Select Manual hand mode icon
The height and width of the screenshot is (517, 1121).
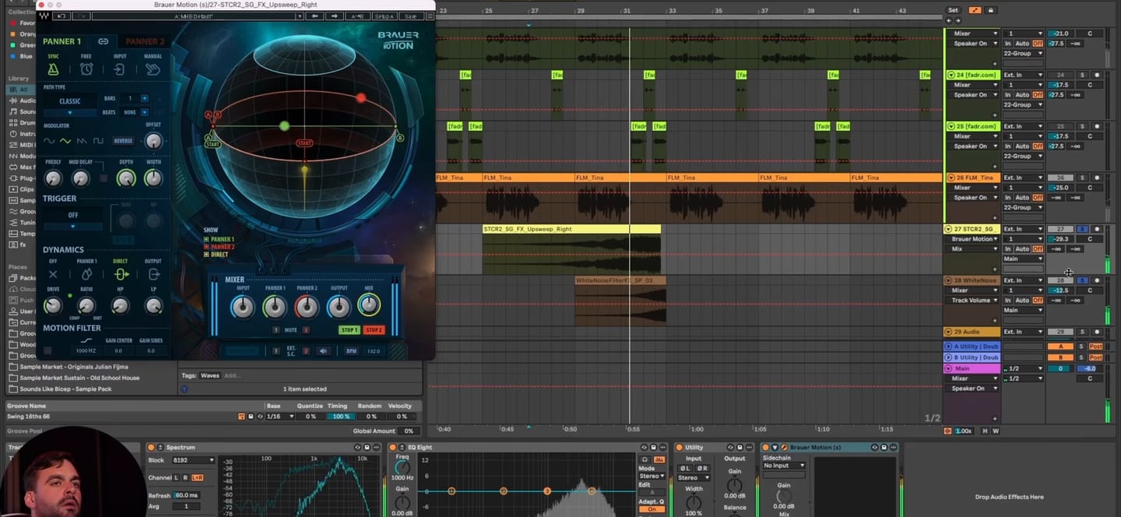153,69
